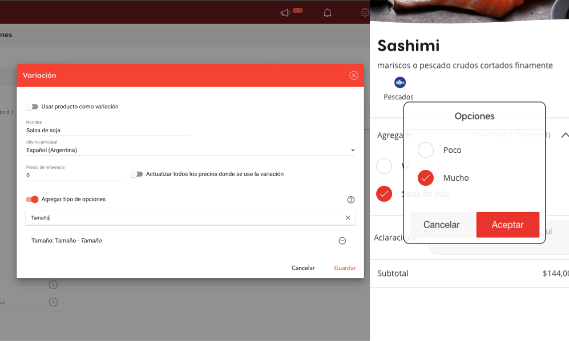The height and width of the screenshot is (341, 569).
Task: Click the help question mark icon
Action: [351, 200]
